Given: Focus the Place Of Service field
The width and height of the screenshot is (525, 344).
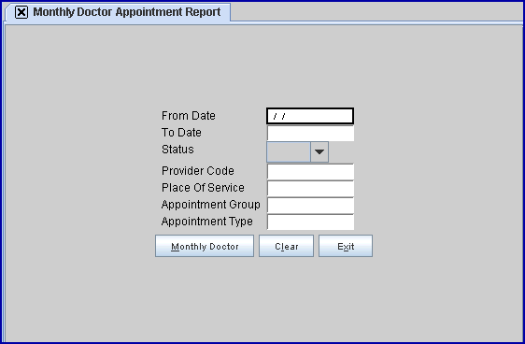Looking at the screenshot, I should click(x=310, y=188).
